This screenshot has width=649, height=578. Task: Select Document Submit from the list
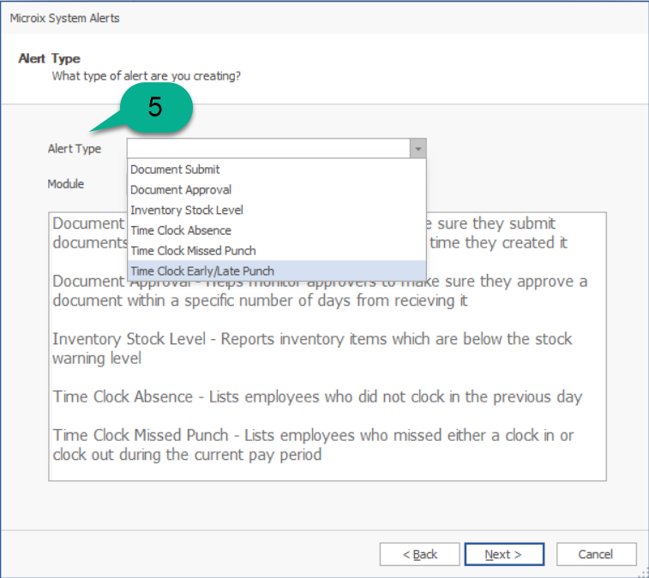coord(175,170)
